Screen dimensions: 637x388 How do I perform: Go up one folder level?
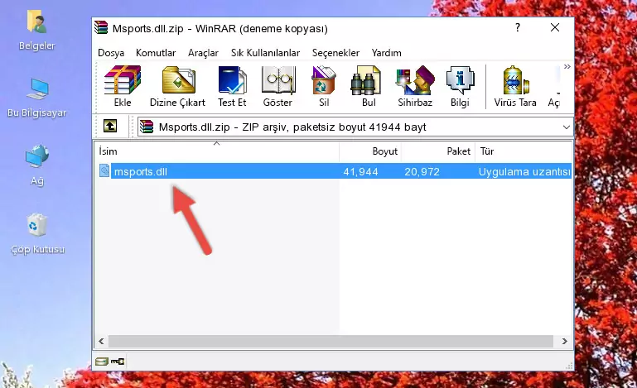pyautogui.click(x=110, y=127)
